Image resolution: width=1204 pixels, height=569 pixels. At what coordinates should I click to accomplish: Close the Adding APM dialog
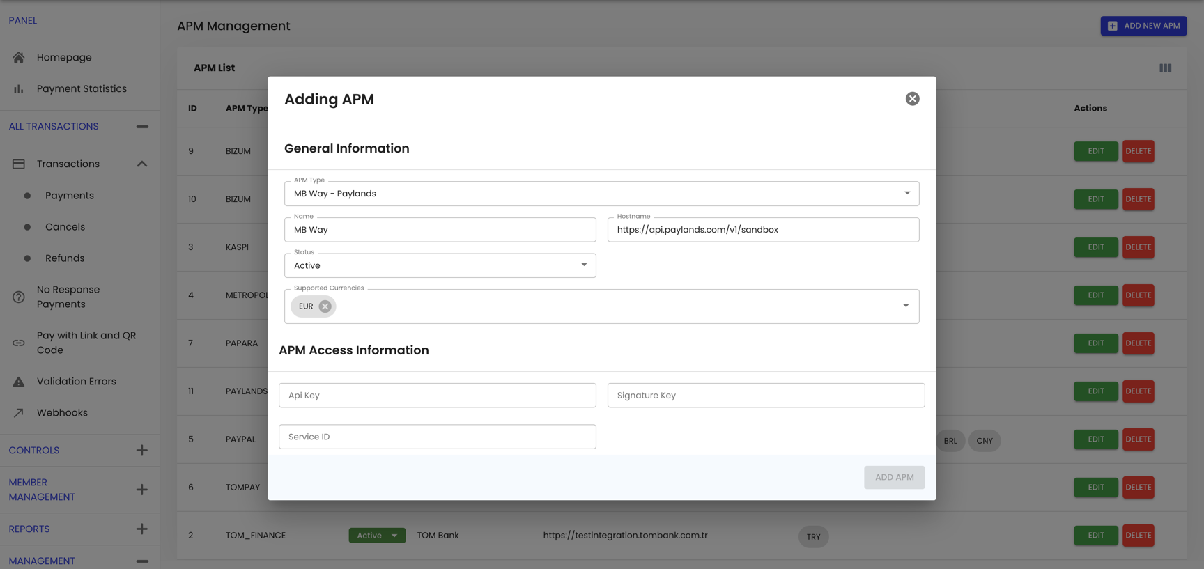coord(912,99)
